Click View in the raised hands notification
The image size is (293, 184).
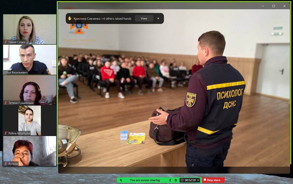[144, 18]
